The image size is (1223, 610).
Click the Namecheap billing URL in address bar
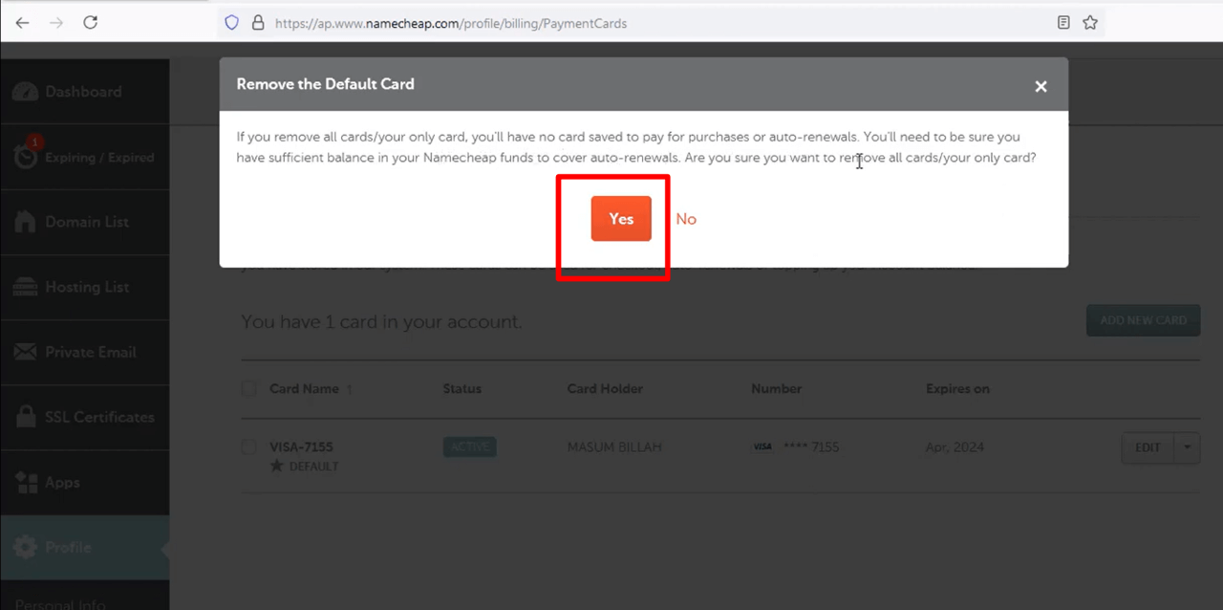point(451,23)
